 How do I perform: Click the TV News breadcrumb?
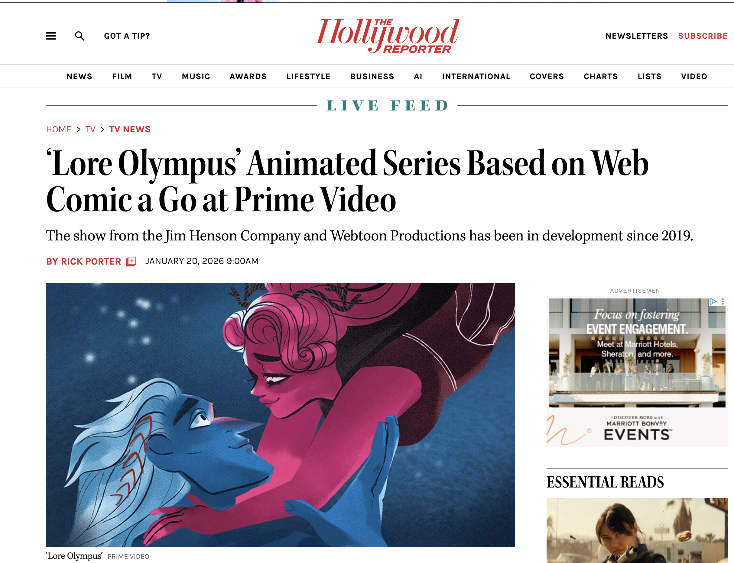click(130, 129)
